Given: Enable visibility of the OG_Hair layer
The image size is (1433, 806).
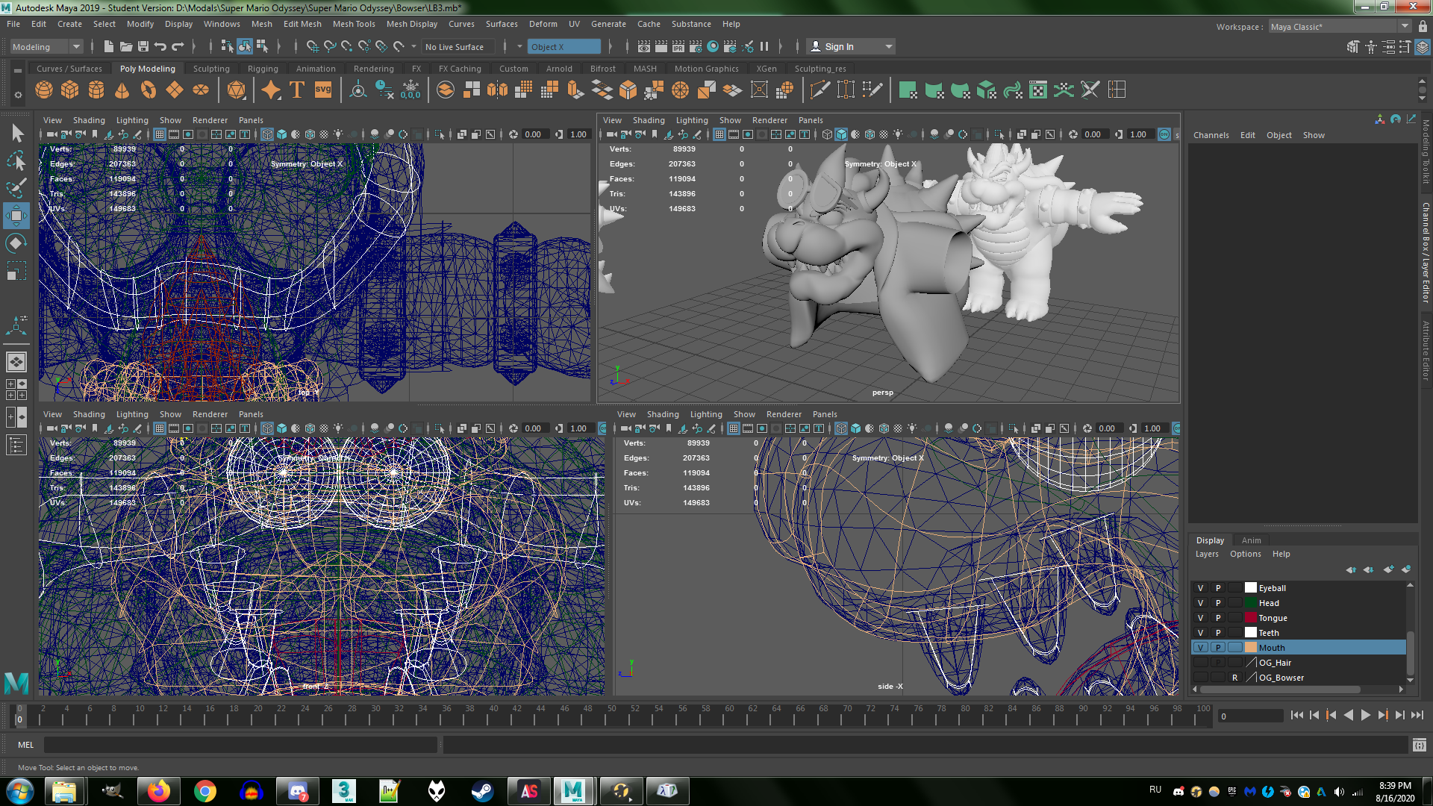Looking at the screenshot, I should click(x=1201, y=663).
